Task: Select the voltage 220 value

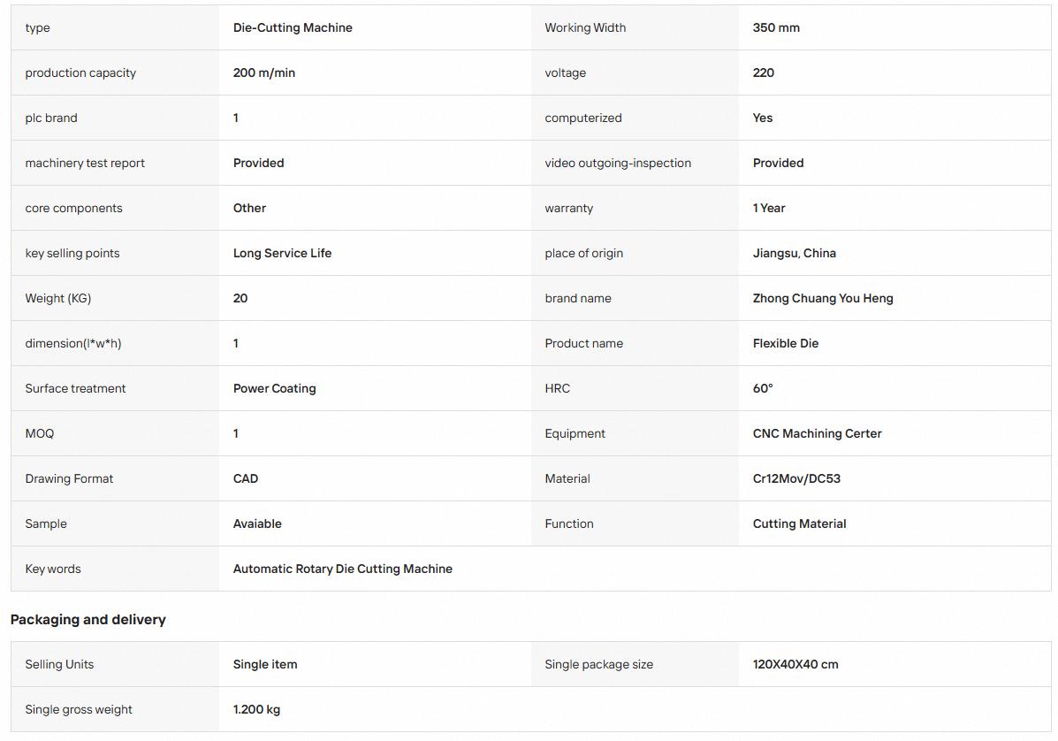Action: coord(763,73)
